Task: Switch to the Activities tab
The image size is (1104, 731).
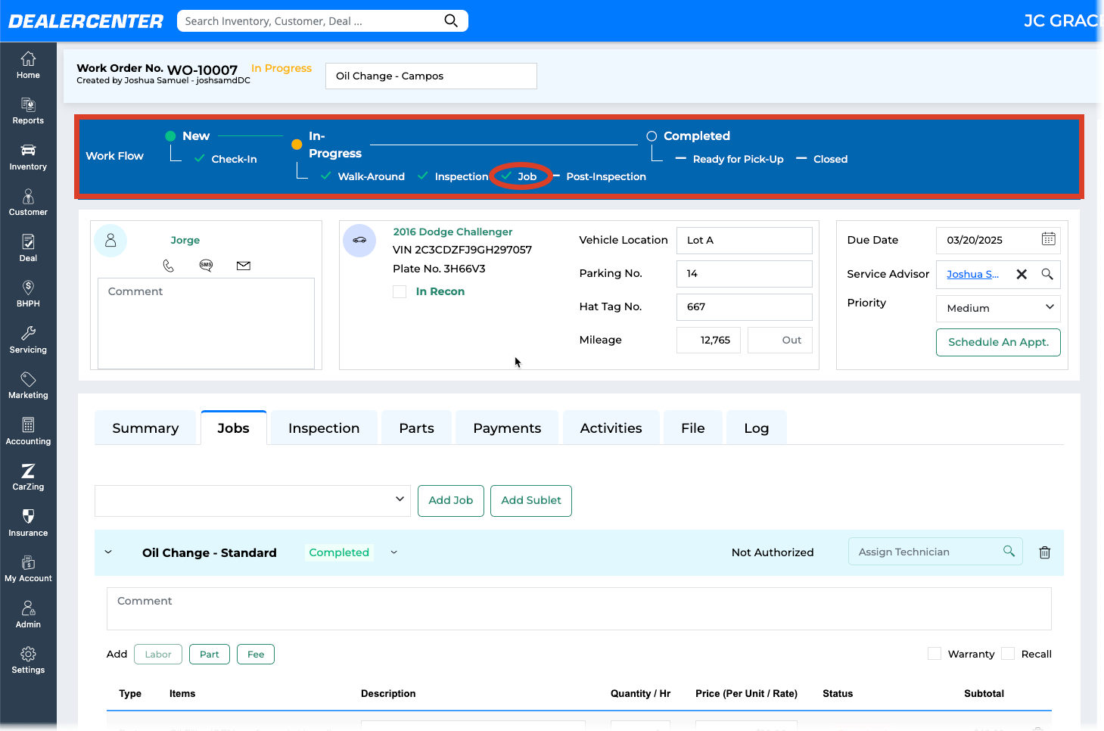Action: coord(611,428)
